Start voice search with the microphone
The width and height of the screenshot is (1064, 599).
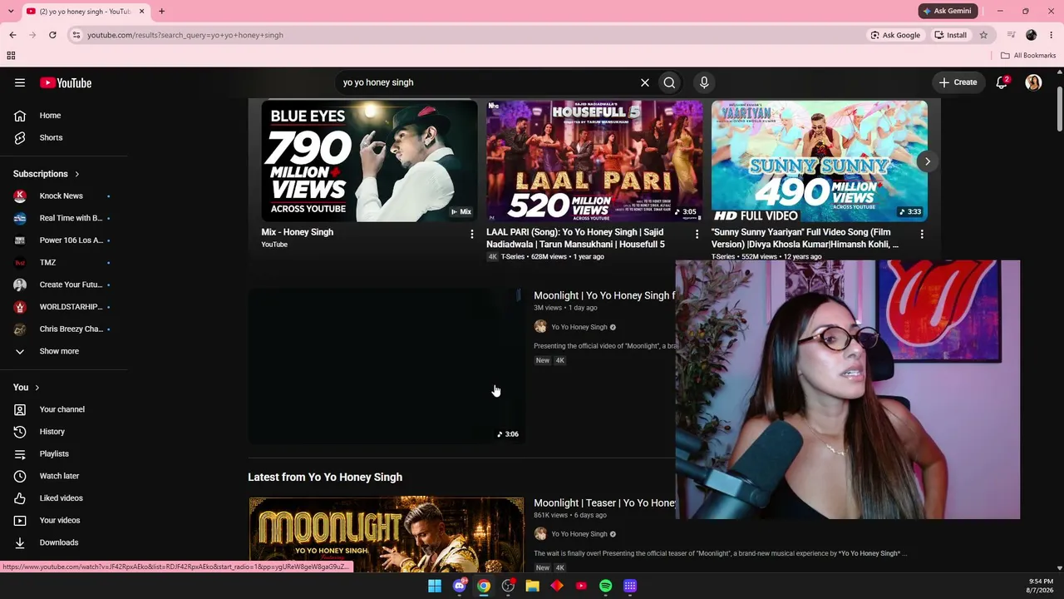point(704,82)
